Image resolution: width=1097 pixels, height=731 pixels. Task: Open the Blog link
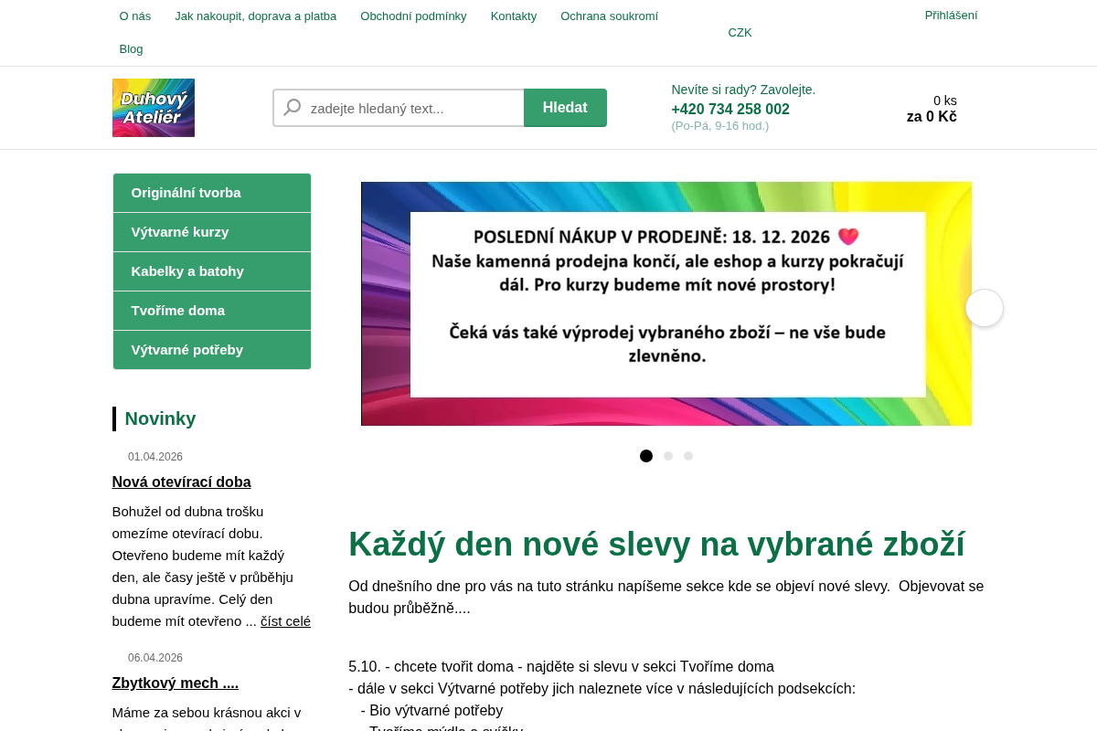(131, 48)
